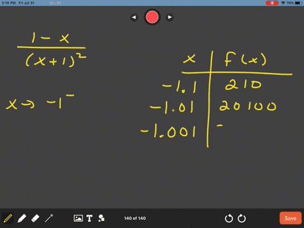The height and width of the screenshot is (228, 304).
Task: Click the redo arrow
Action: pos(242,218)
